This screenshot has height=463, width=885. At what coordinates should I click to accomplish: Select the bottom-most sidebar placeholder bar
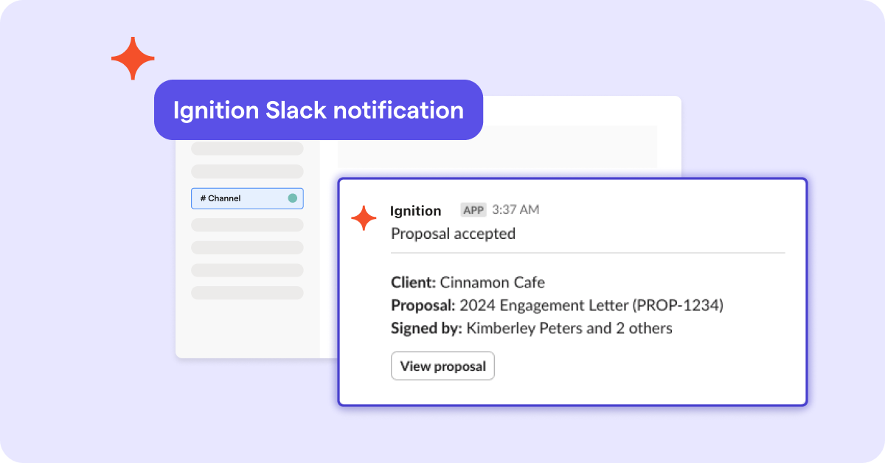pos(247,293)
